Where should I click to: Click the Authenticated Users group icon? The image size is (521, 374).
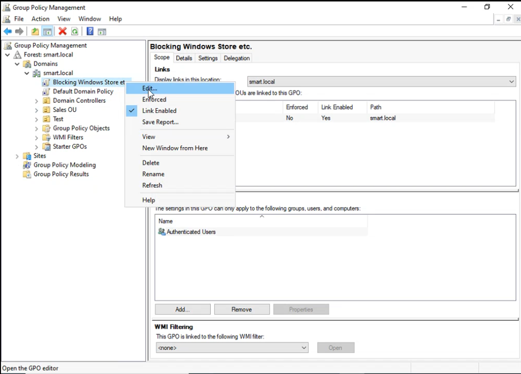162,232
